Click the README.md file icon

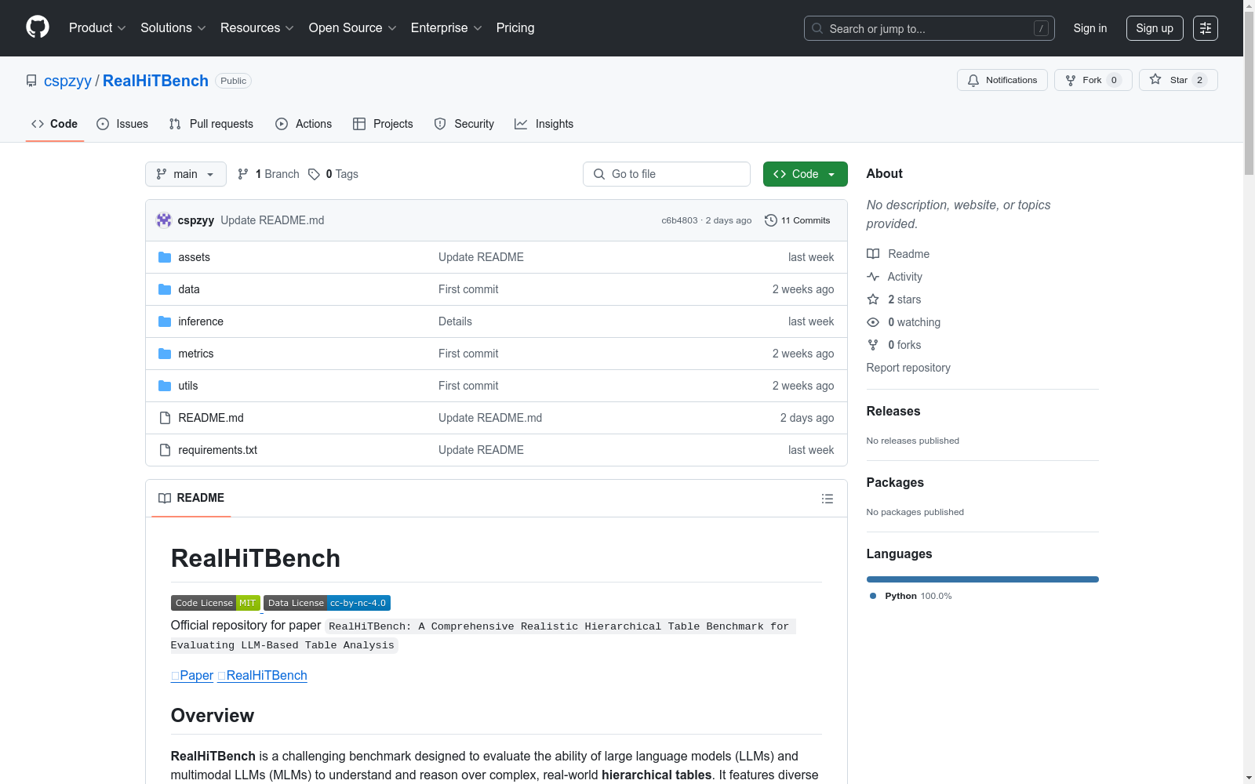pos(165,418)
